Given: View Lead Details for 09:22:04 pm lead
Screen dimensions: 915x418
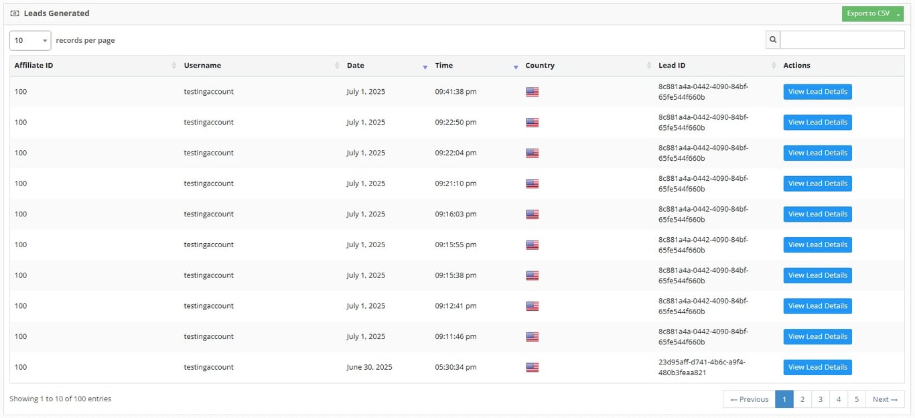Looking at the screenshot, I should click(x=817, y=153).
